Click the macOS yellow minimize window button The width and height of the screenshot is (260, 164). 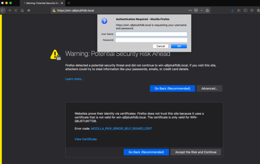[x=7, y=3]
